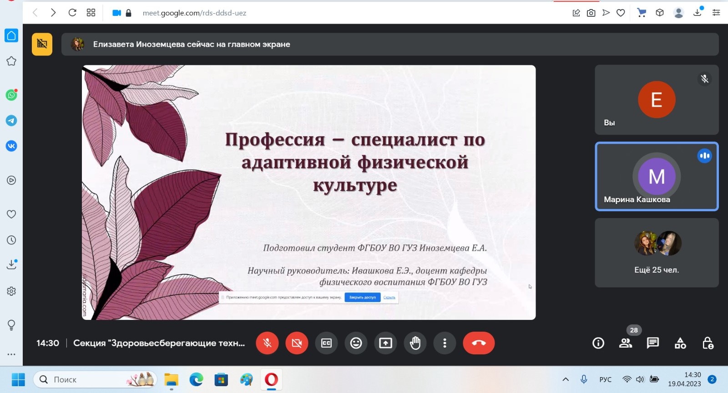The height and width of the screenshot is (393, 728).
Task: Open browser profile avatar icon
Action: (678, 13)
